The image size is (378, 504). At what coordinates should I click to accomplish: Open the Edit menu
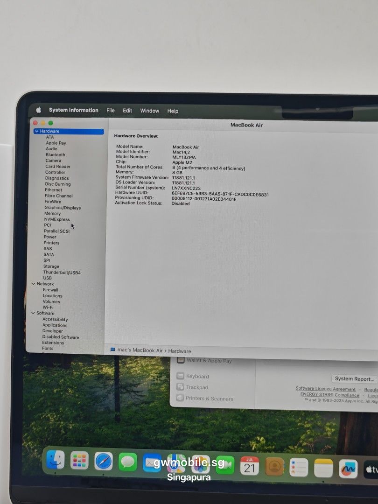127,111
